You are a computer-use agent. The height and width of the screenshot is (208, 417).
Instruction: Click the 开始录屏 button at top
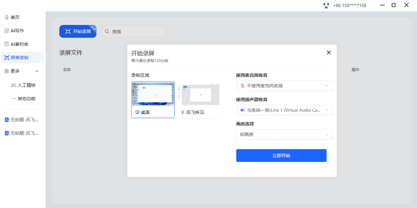coord(78,31)
